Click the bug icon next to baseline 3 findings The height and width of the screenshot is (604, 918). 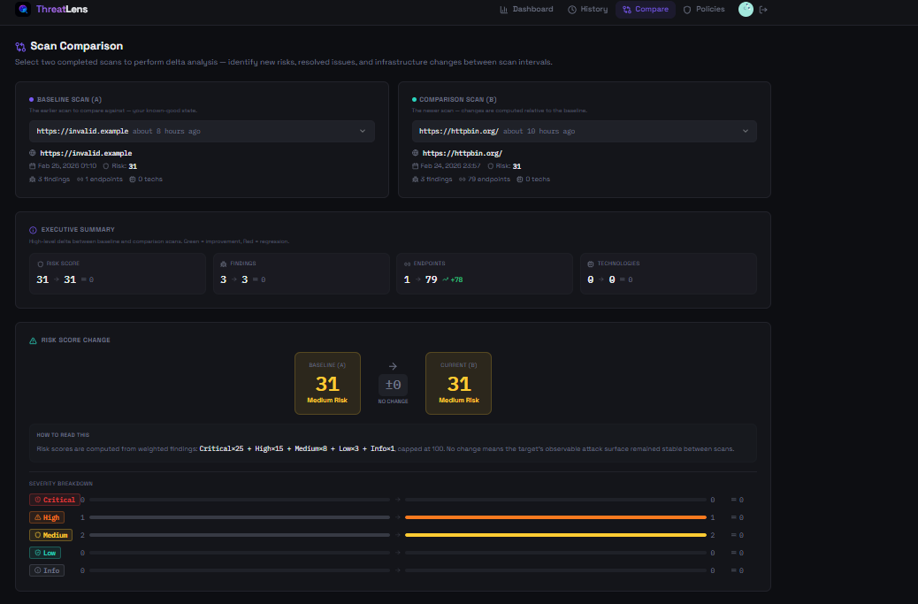(32, 180)
